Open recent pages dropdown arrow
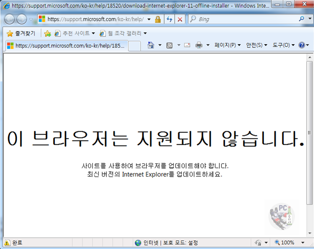314x249 pixels. (31, 19)
